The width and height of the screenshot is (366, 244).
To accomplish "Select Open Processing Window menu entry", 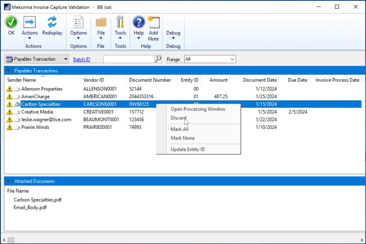I will 198,109.
